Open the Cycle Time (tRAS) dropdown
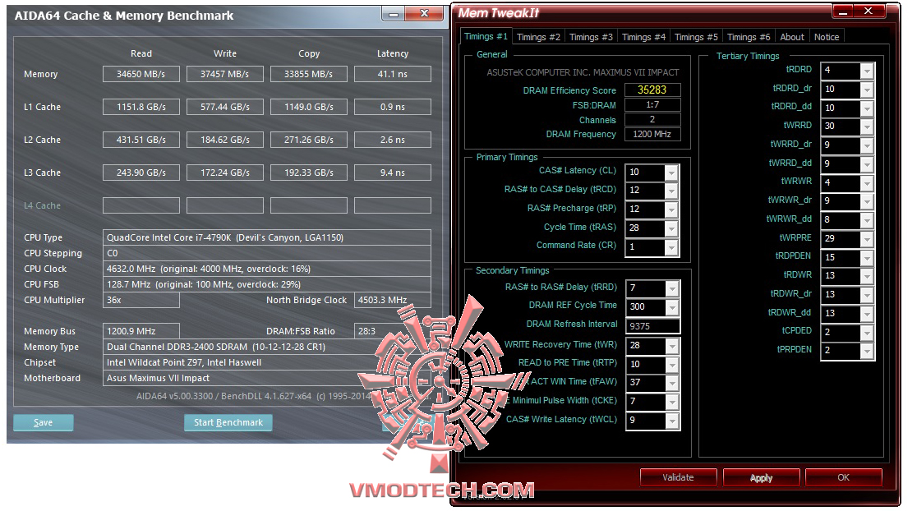917x511 pixels. point(671,228)
